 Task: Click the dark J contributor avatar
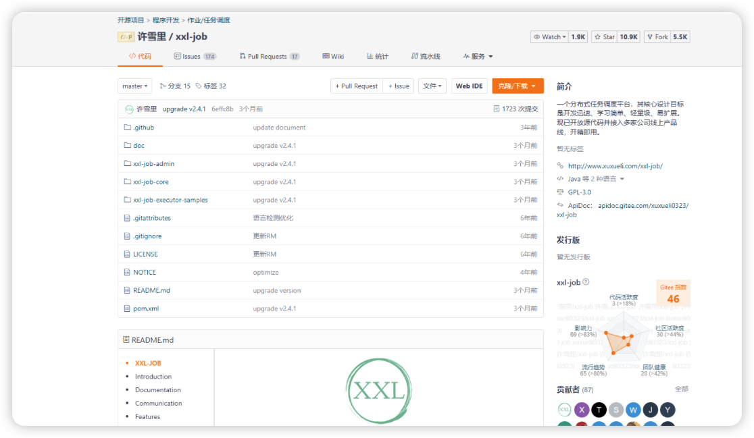tap(651, 410)
